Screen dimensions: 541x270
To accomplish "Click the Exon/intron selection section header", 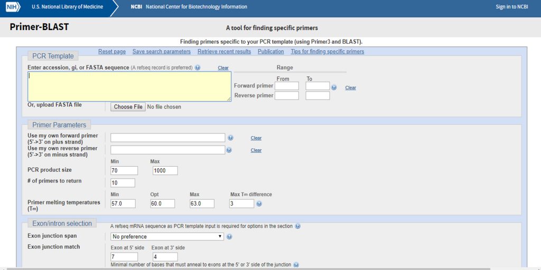I will pos(62,223).
